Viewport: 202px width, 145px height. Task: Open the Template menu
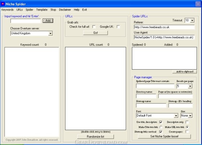[42, 10]
